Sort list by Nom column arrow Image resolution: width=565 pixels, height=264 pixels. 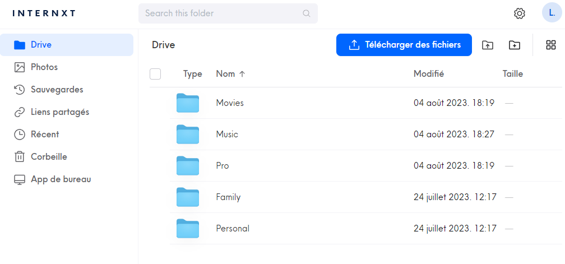pos(242,74)
